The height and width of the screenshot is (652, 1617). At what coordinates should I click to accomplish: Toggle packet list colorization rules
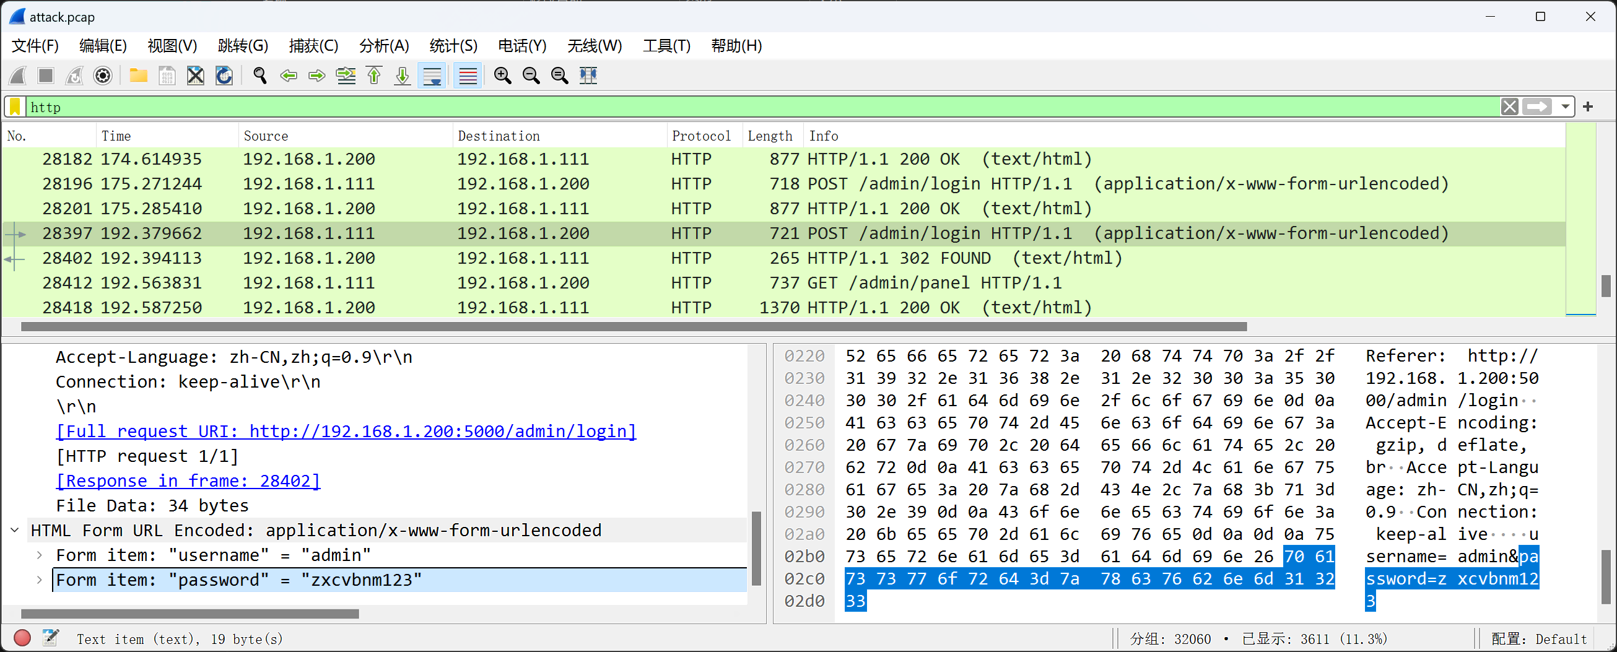pyautogui.click(x=468, y=76)
